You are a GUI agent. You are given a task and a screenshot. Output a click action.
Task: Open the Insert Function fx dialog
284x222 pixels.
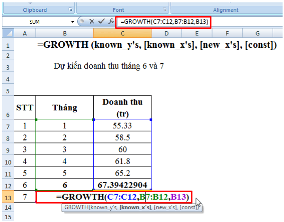coord(111,22)
